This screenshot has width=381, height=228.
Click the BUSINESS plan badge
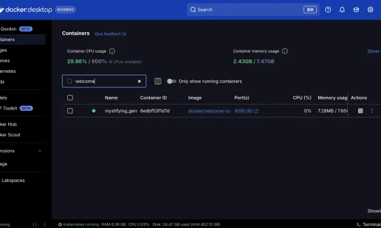[x=65, y=9]
